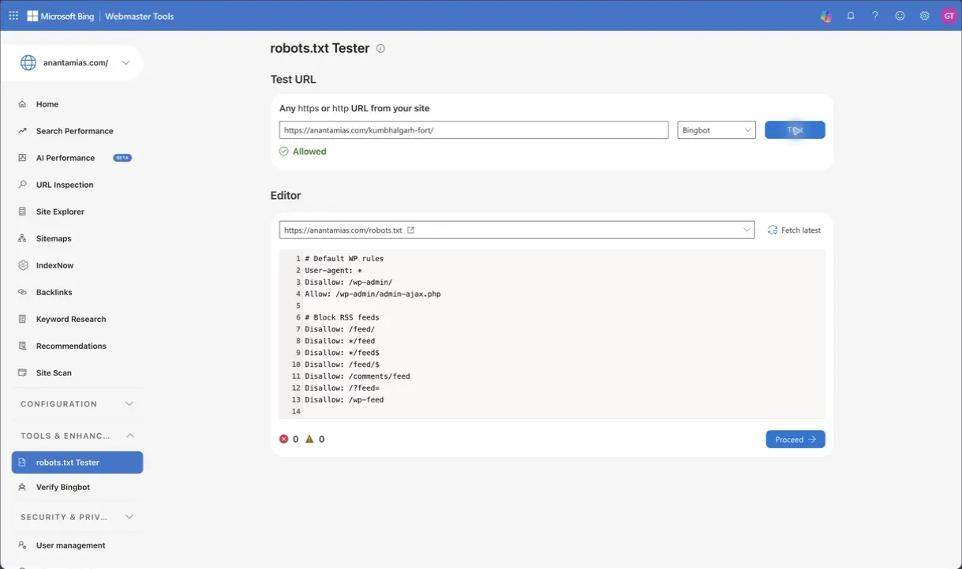Screen dimensions: 962x569
Task: Click the Site Scan sidebar icon
Action: click(x=22, y=372)
